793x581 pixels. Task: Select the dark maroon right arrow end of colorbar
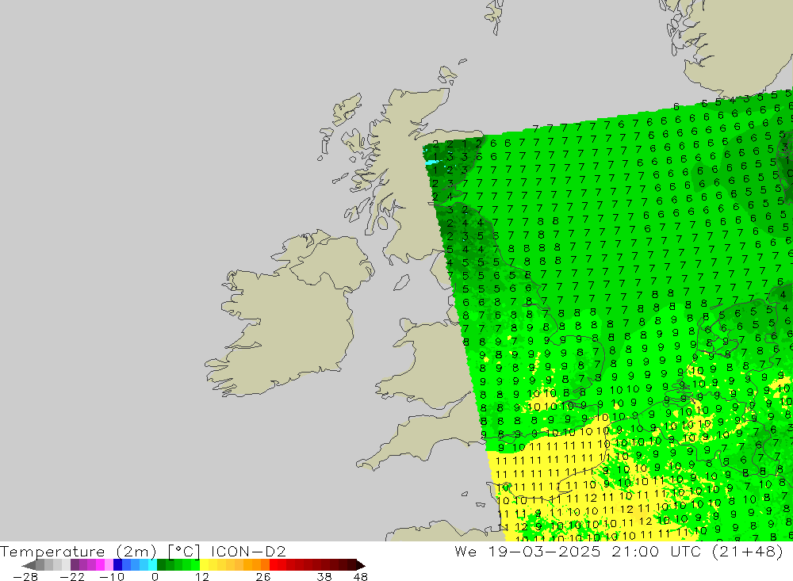(360, 565)
